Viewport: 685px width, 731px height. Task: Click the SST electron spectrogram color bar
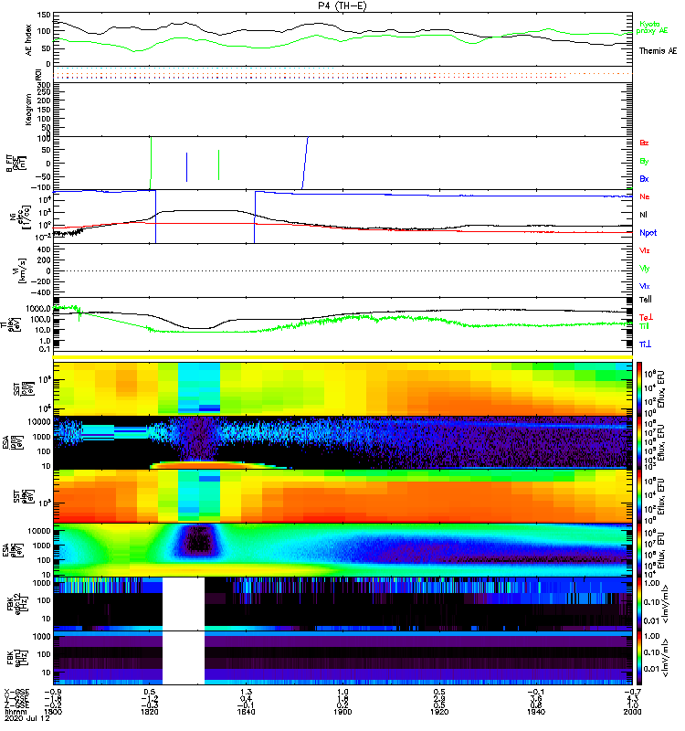click(639, 496)
